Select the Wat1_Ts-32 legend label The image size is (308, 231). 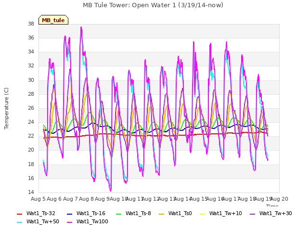click(40, 213)
